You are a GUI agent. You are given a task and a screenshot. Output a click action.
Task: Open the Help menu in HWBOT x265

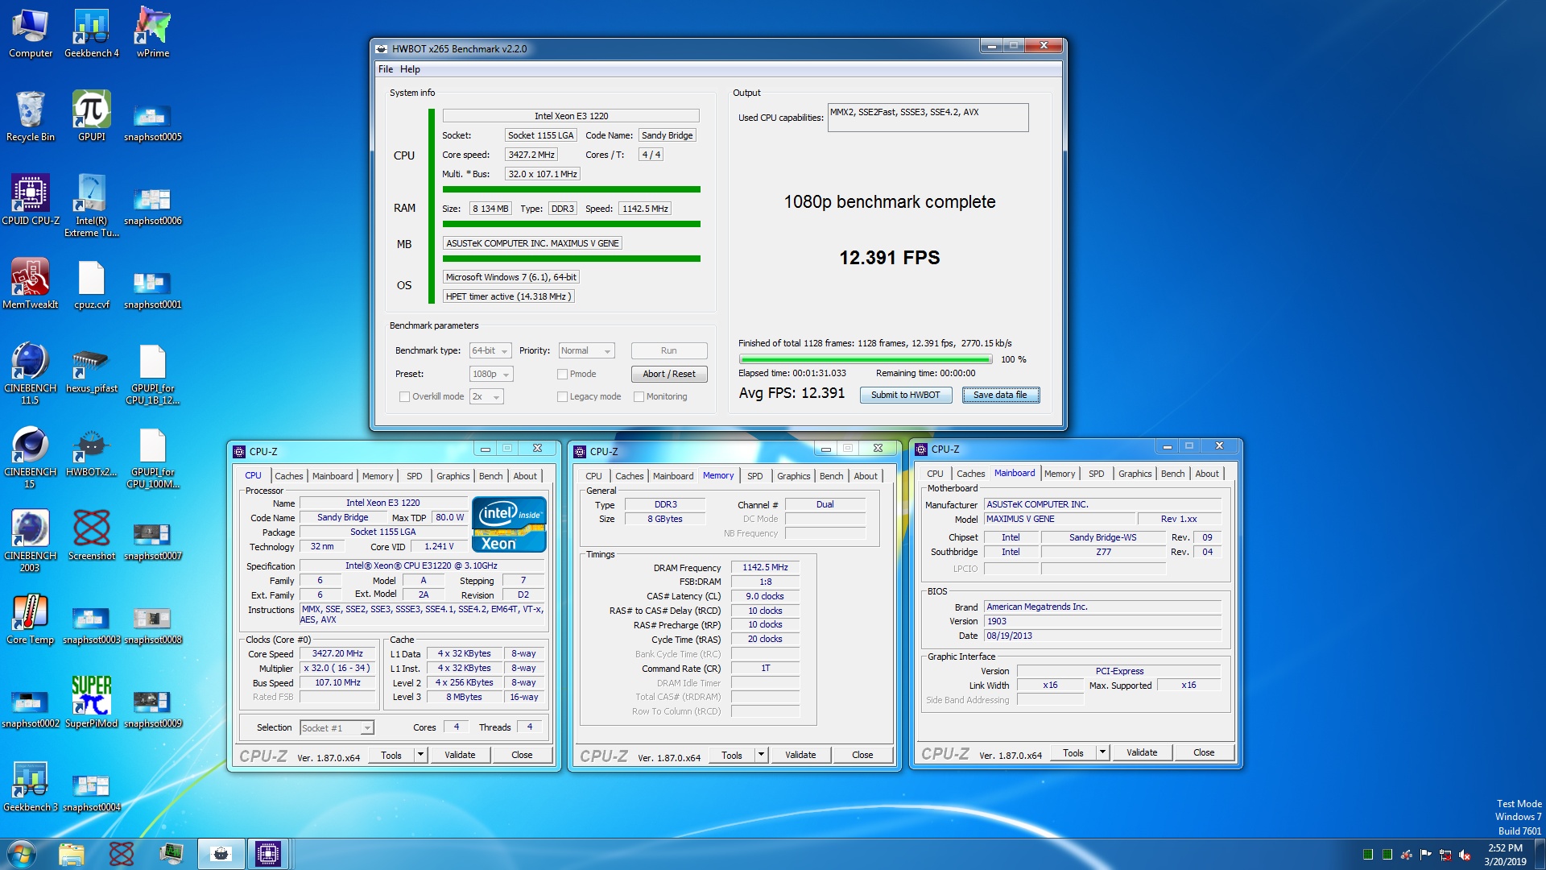click(410, 69)
